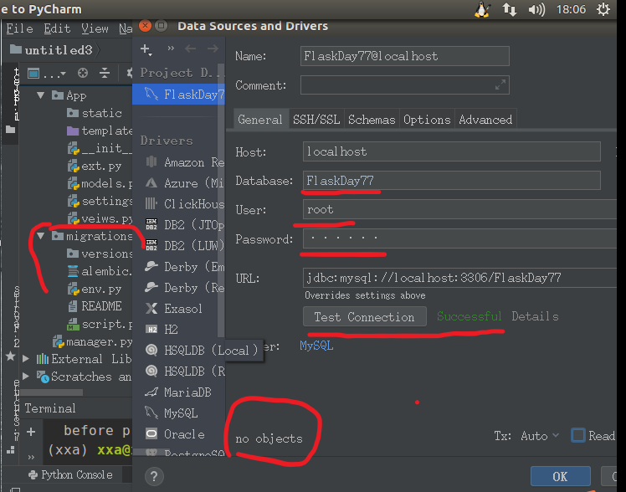This screenshot has width=626, height=492.
Task: Expand Scratches and Consoles node
Action: (x=26, y=376)
